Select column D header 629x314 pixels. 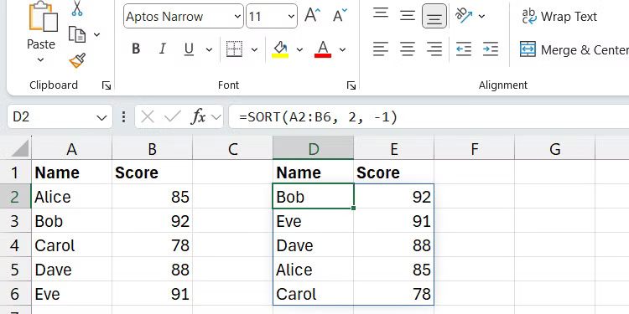[x=314, y=149]
